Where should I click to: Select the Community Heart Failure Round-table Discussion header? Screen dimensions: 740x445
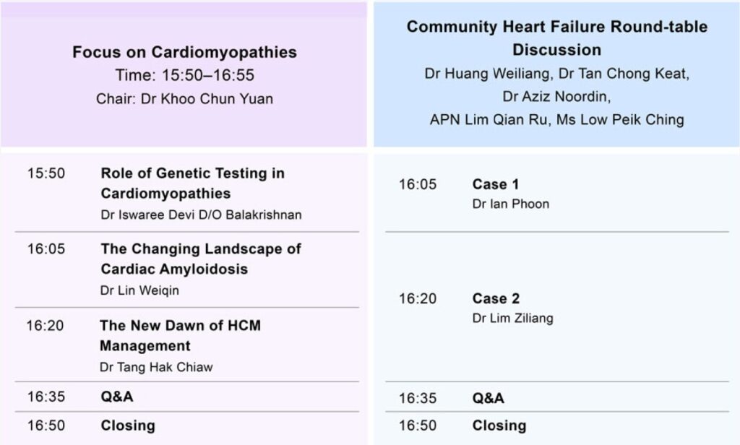(x=557, y=38)
